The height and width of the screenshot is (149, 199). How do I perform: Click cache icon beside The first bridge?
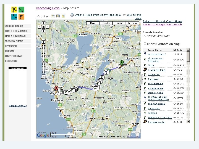[x=145, y=104]
